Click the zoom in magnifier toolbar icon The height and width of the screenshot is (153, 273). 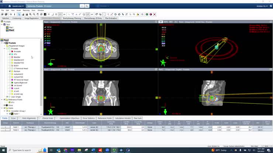click(x=30, y=14)
